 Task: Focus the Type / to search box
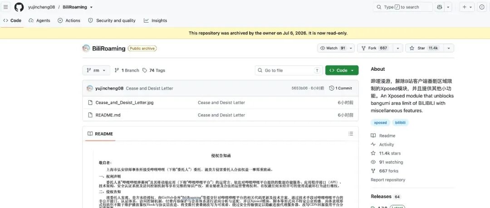[x=402, y=7]
